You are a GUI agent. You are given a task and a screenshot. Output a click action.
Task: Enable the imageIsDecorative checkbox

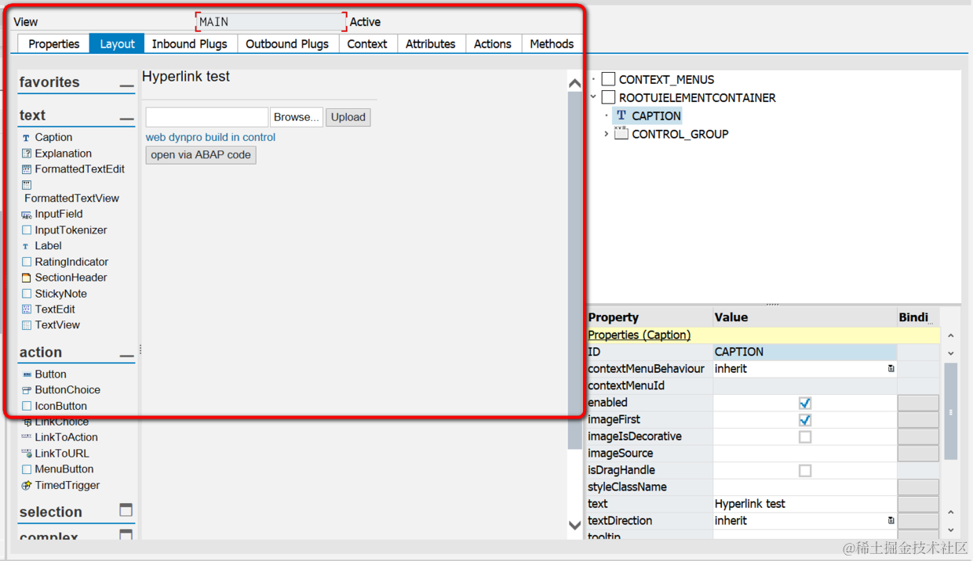coord(805,436)
